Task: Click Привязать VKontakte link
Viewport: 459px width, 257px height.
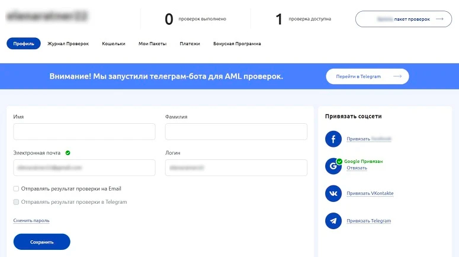Action: 370,194
